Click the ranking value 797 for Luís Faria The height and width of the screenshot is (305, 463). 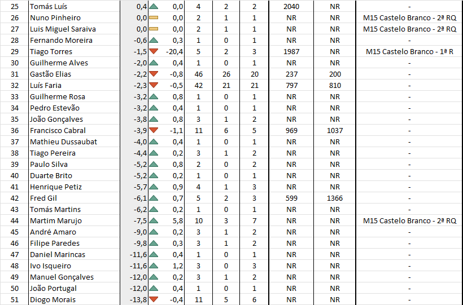tap(291, 85)
